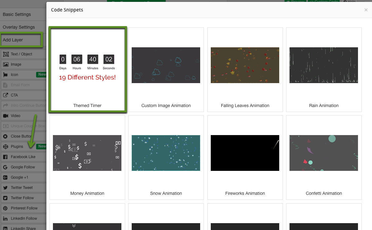Add a Close Button layer
The height and width of the screenshot is (230, 372).
pos(21,136)
